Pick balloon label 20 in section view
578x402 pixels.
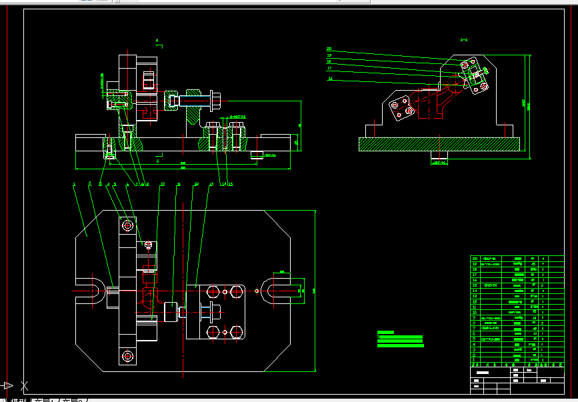coord(329,49)
